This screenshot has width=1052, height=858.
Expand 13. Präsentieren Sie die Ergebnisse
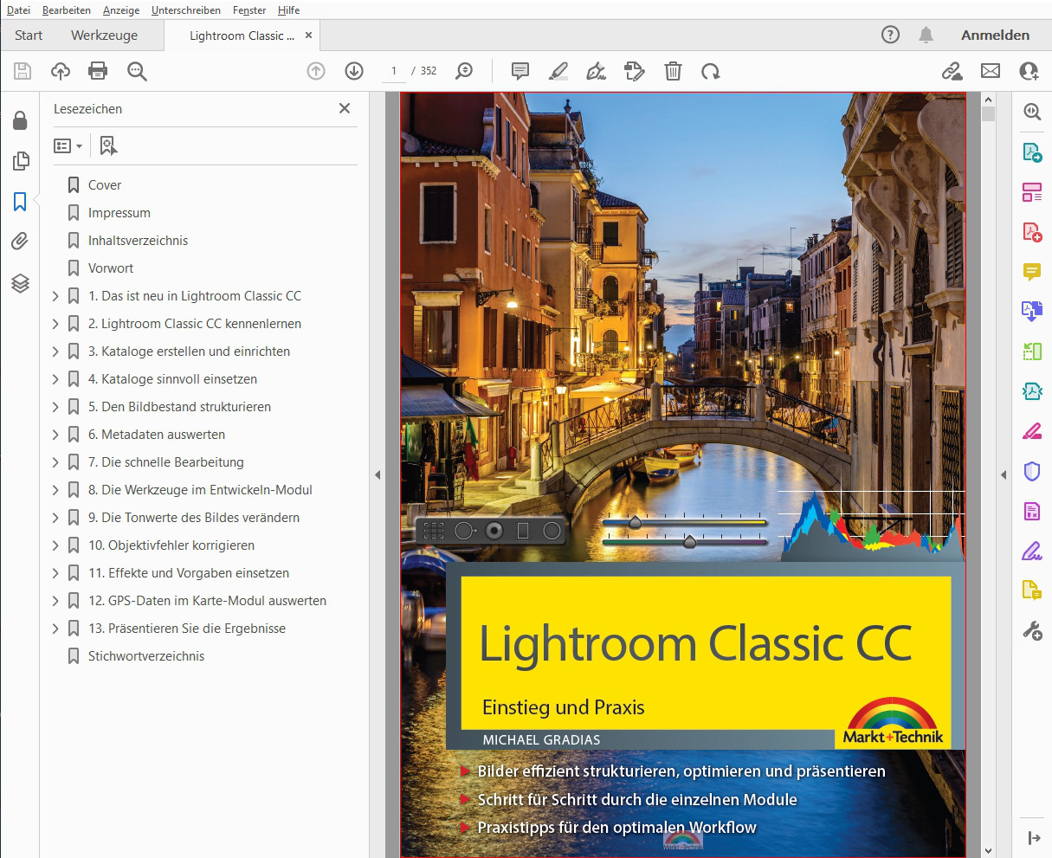(55, 629)
